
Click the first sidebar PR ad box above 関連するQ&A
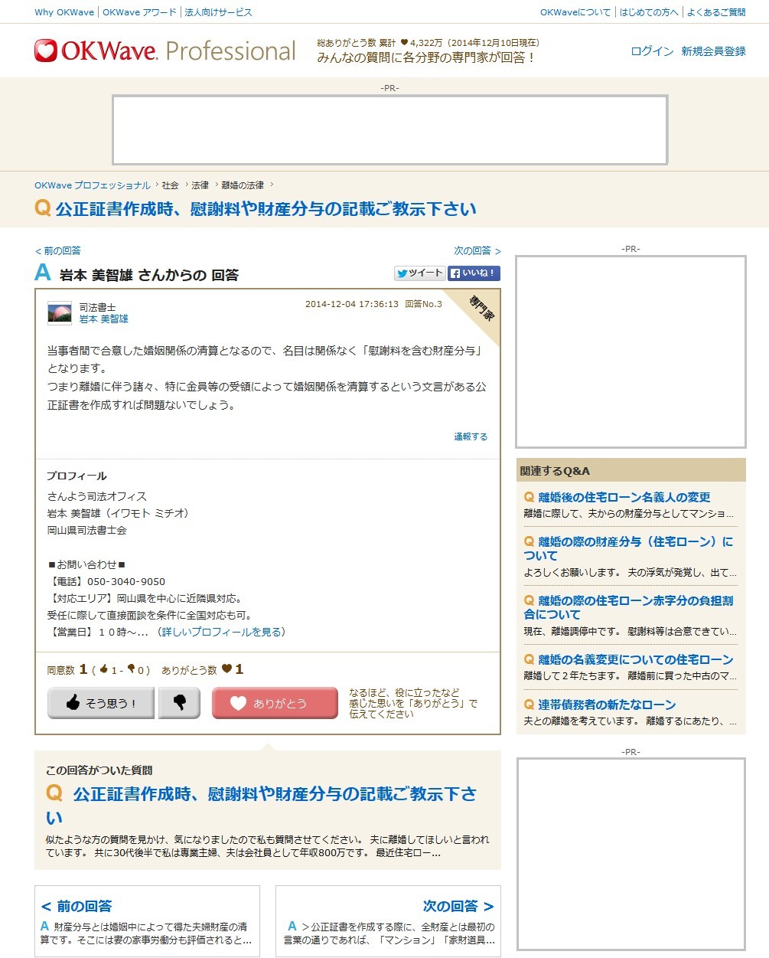pyautogui.click(x=631, y=351)
